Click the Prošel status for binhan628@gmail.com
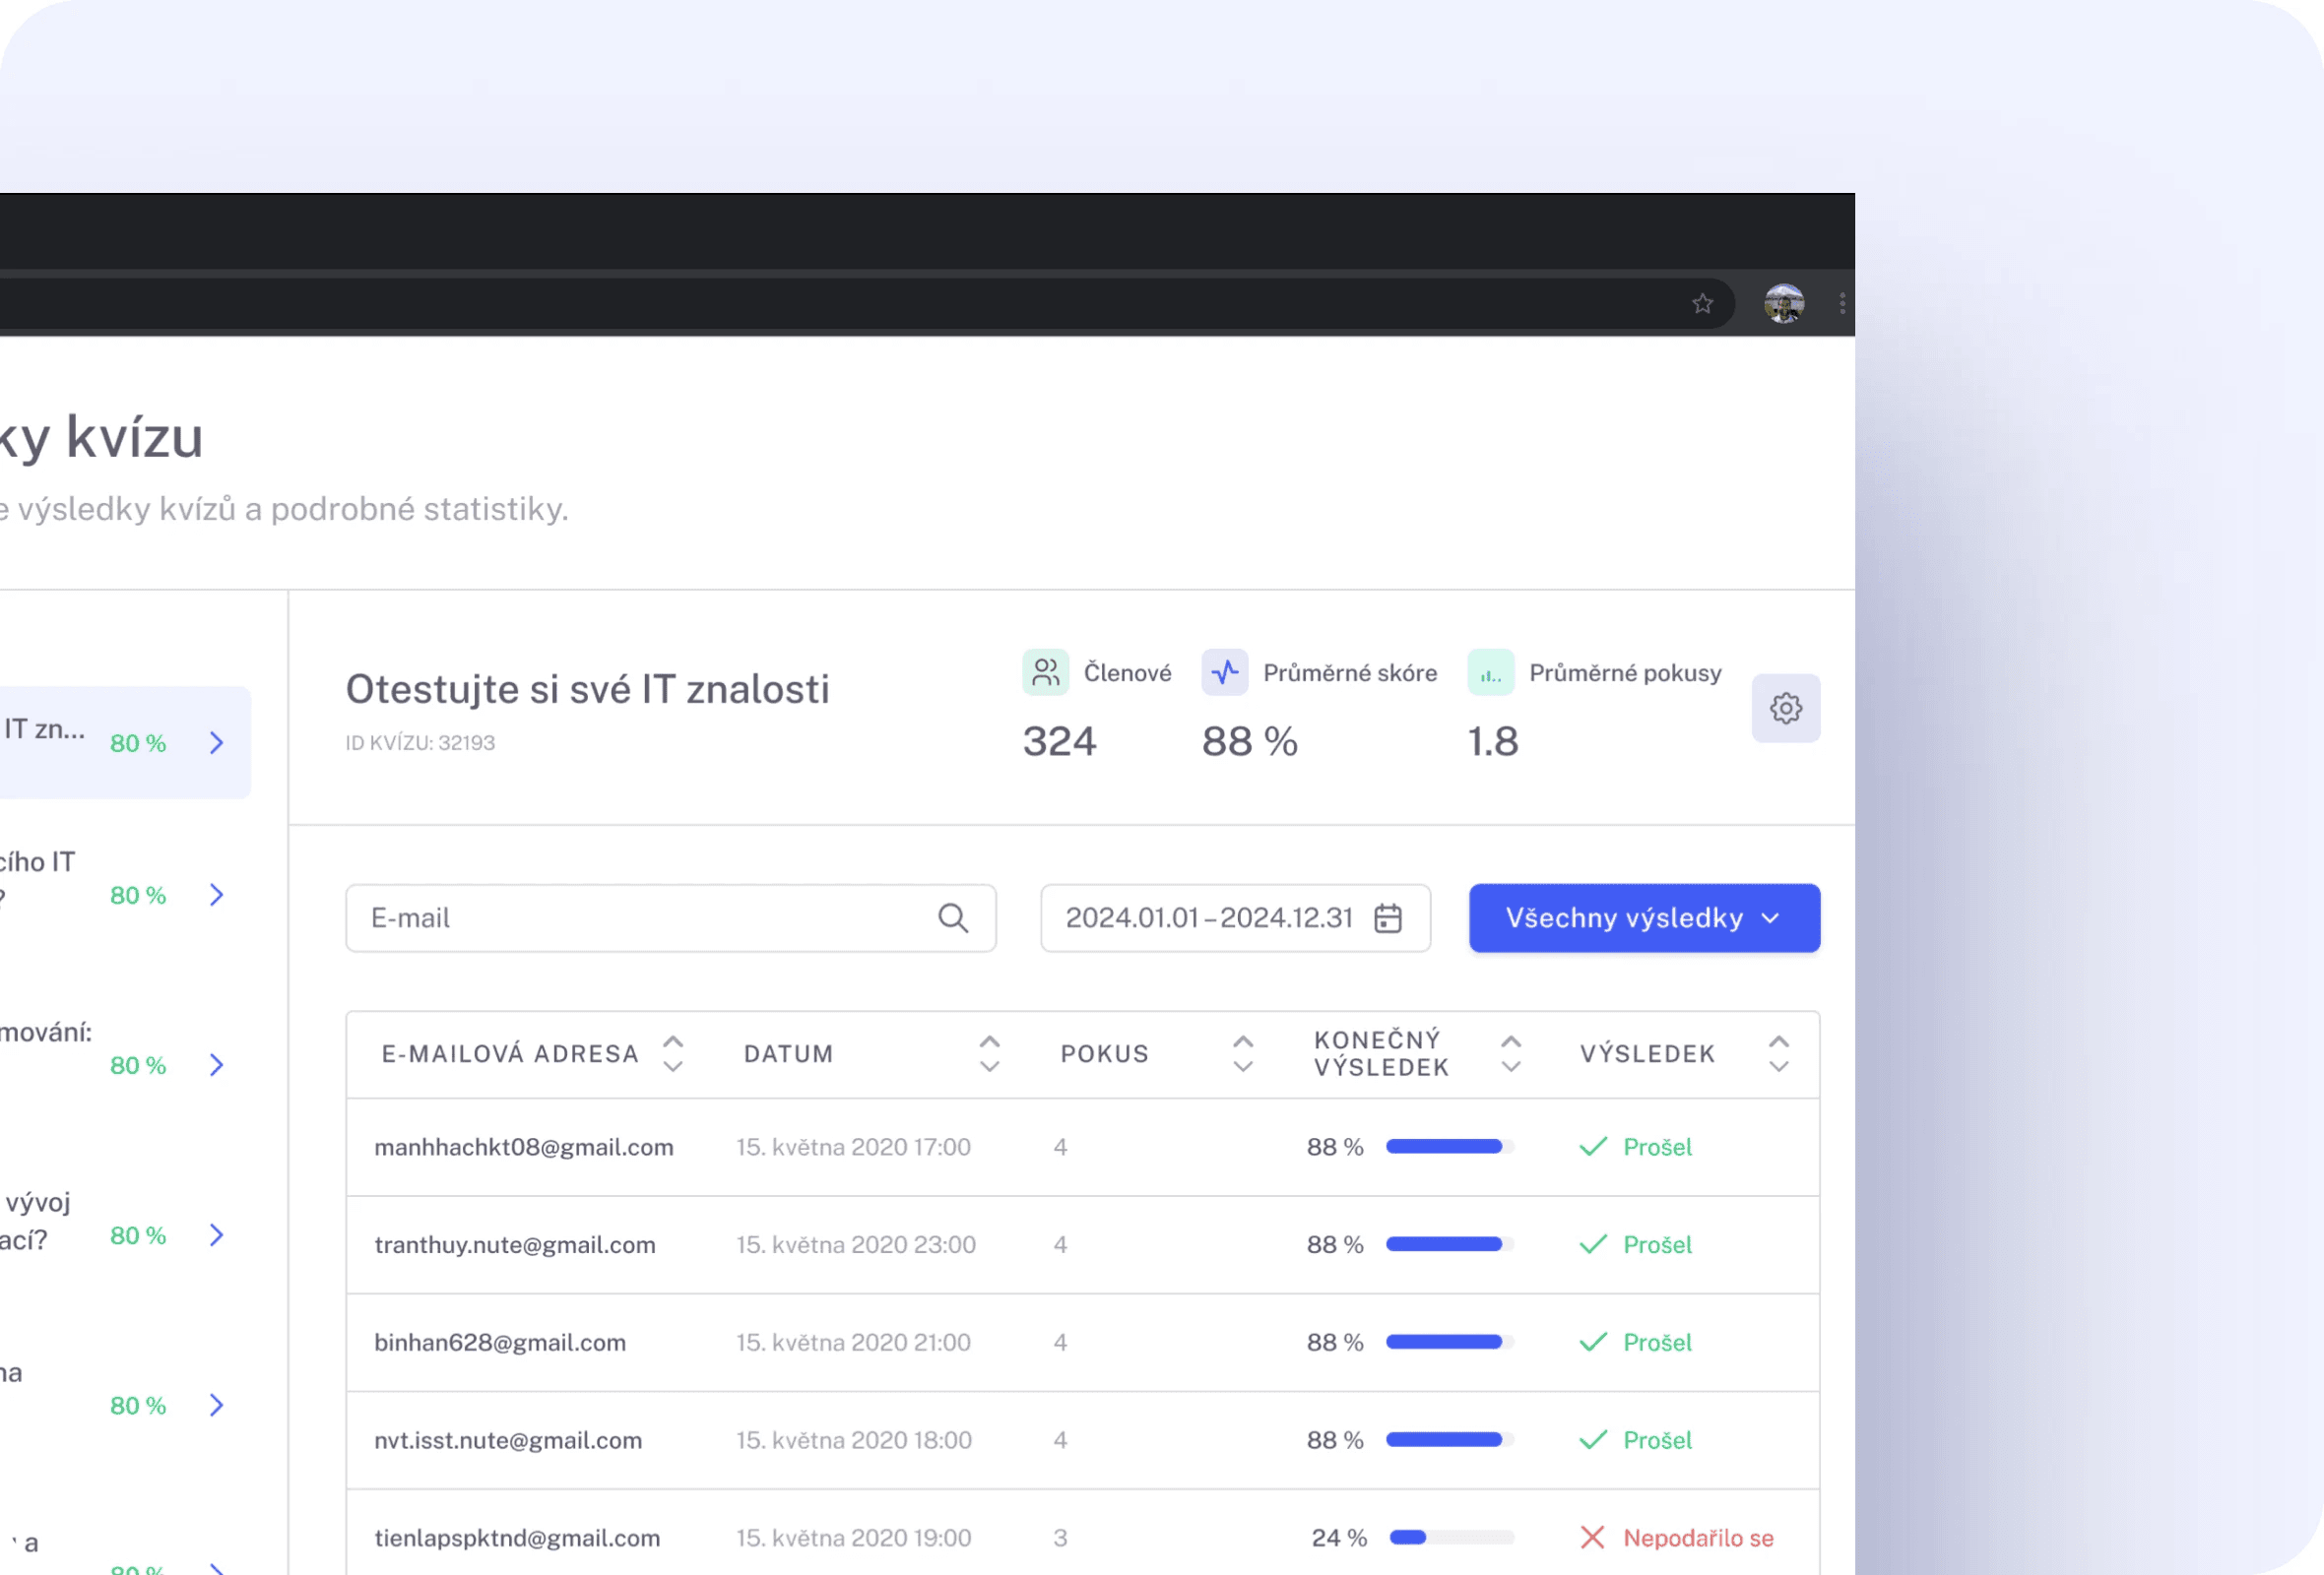The width and height of the screenshot is (2324, 1575). coord(1657,1342)
